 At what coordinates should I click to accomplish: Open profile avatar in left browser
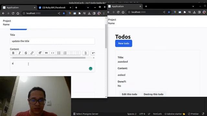99,13
